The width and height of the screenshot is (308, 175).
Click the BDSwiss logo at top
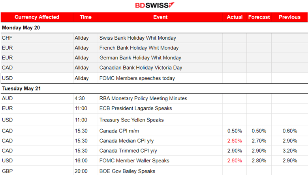click(154, 6)
